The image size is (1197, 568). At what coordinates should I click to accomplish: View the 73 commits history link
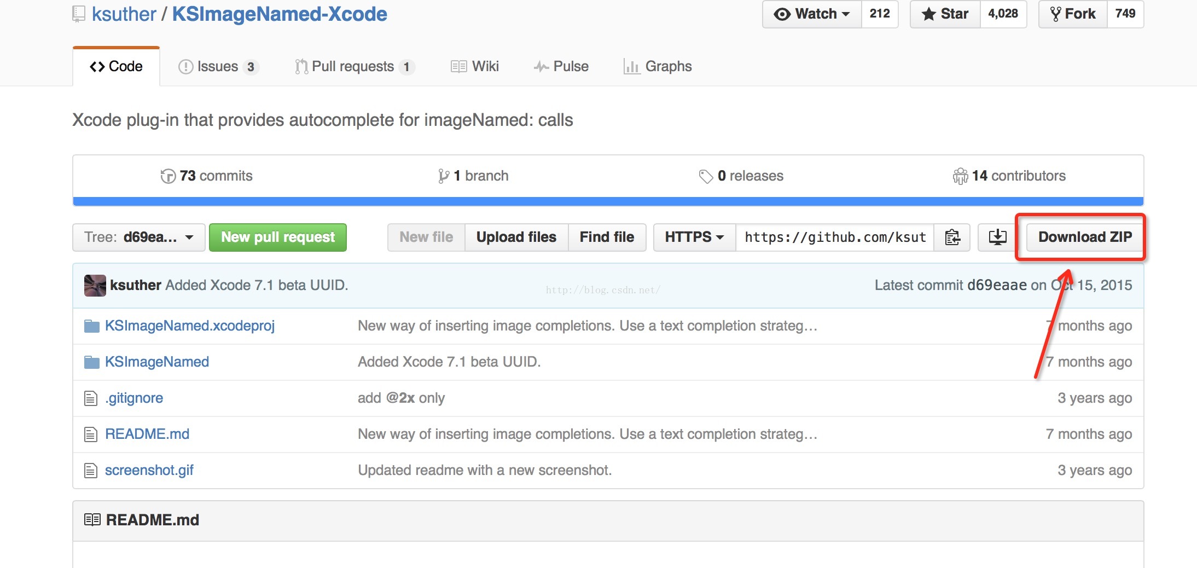(x=207, y=176)
